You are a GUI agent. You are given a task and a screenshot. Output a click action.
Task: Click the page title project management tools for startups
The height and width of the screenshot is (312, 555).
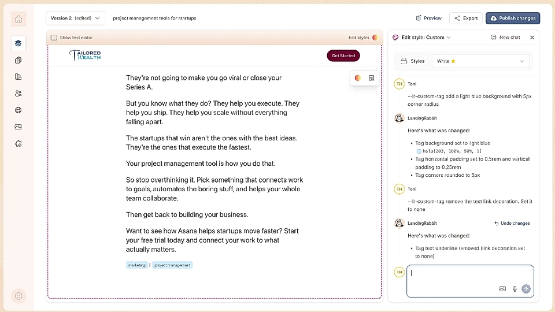click(x=154, y=18)
